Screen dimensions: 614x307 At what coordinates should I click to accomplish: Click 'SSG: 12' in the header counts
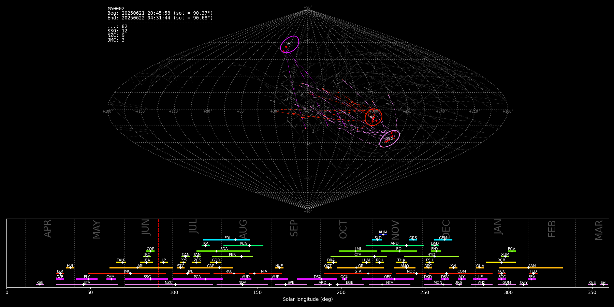click(117, 31)
